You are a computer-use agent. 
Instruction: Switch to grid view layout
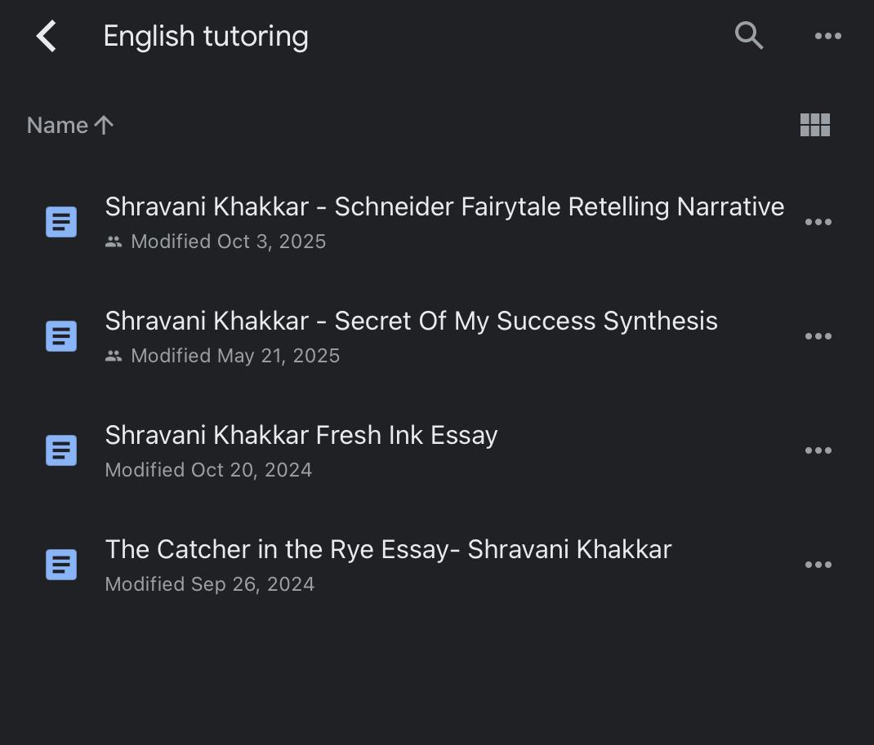pyautogui.click(x=814, y=125)
